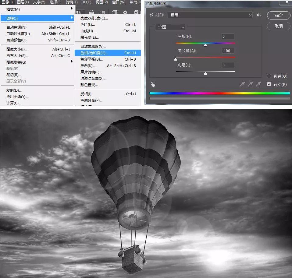
Task: Click the toolbox icon left of 拉直
Action: pos(91,12)
